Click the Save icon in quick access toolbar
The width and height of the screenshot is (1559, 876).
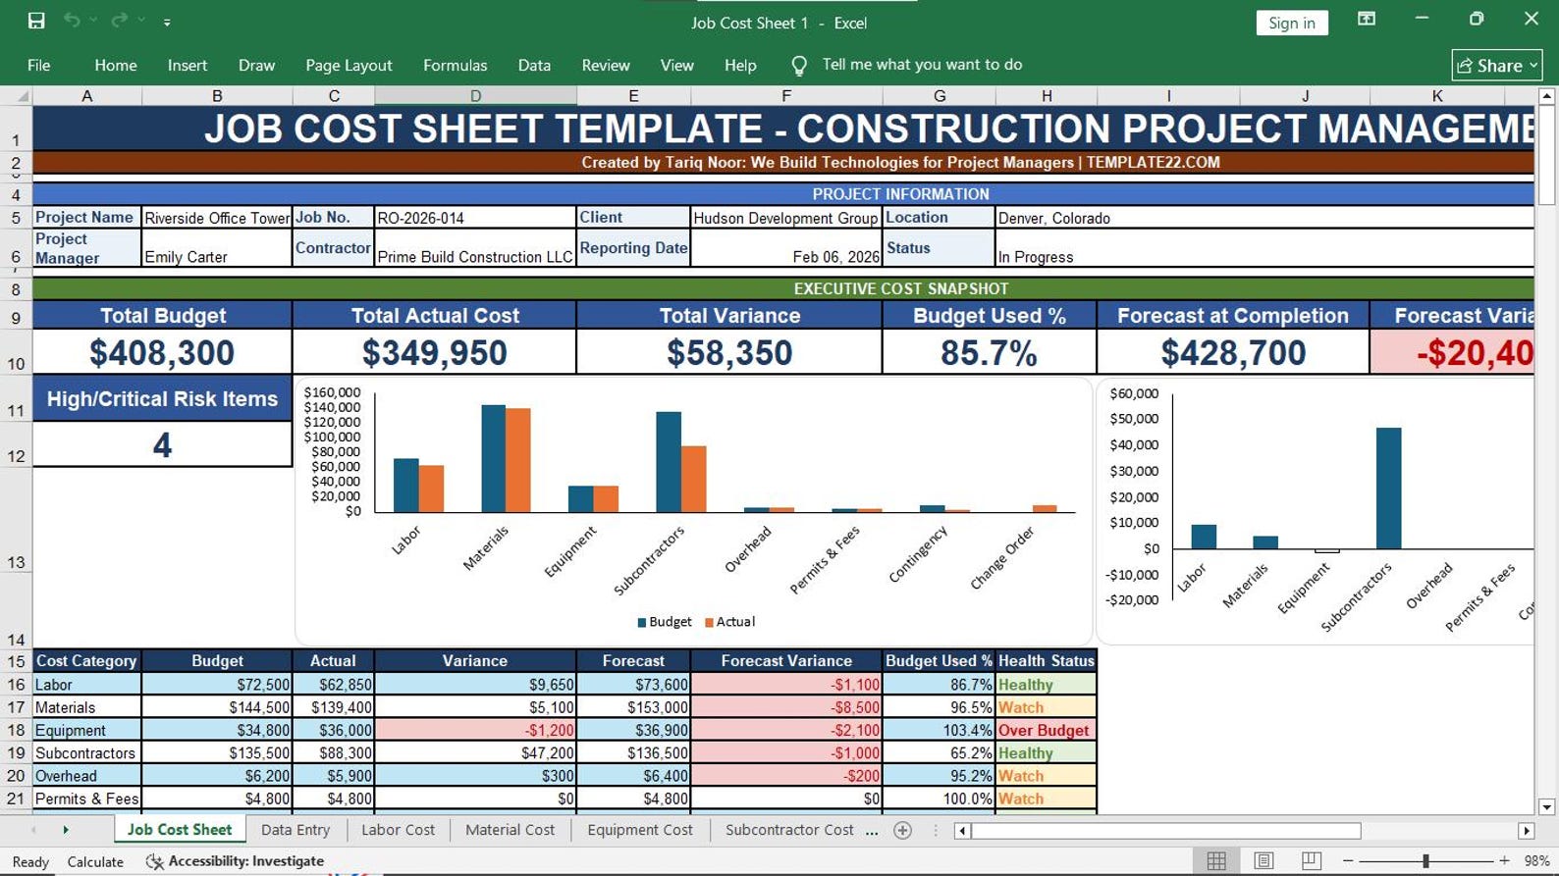pos(36,21)
